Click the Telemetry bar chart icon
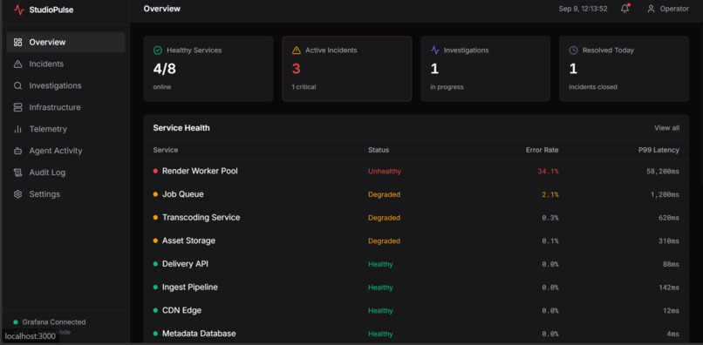The image size is (703, 345). point(18,129)
